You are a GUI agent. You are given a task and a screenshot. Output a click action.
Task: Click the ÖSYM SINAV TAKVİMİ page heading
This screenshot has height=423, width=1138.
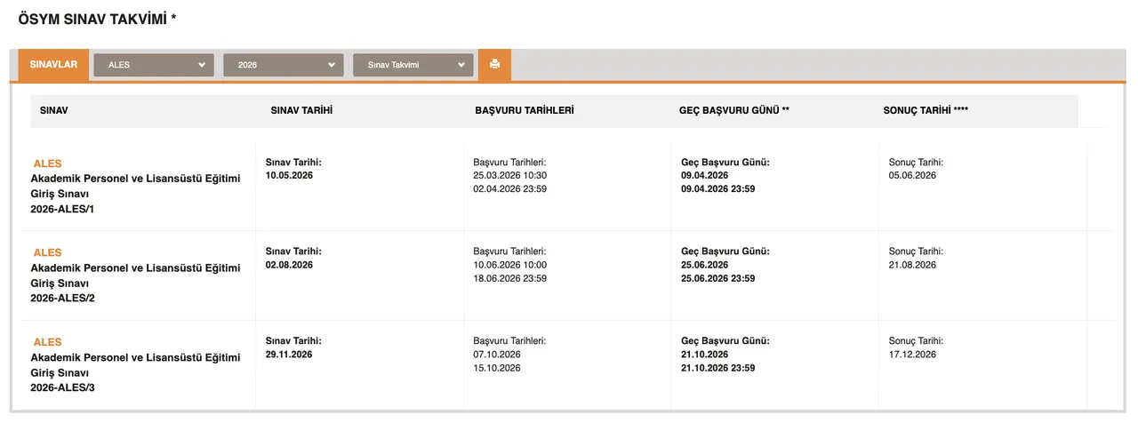point(97,19)
